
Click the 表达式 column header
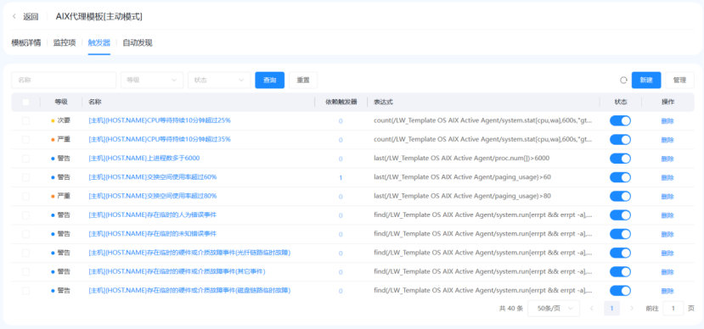coord(384,103)
